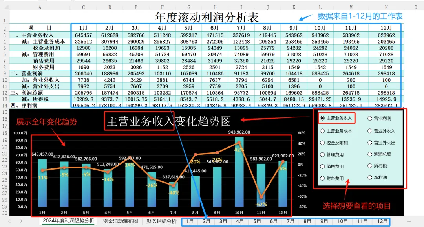Click the 645,457.00 data label on chart
This screenshot has width=424, height=227.
point(42,154)
